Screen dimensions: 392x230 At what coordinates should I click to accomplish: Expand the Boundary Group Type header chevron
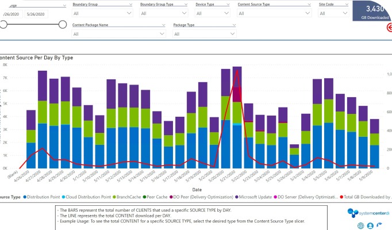tap(186, 5)
